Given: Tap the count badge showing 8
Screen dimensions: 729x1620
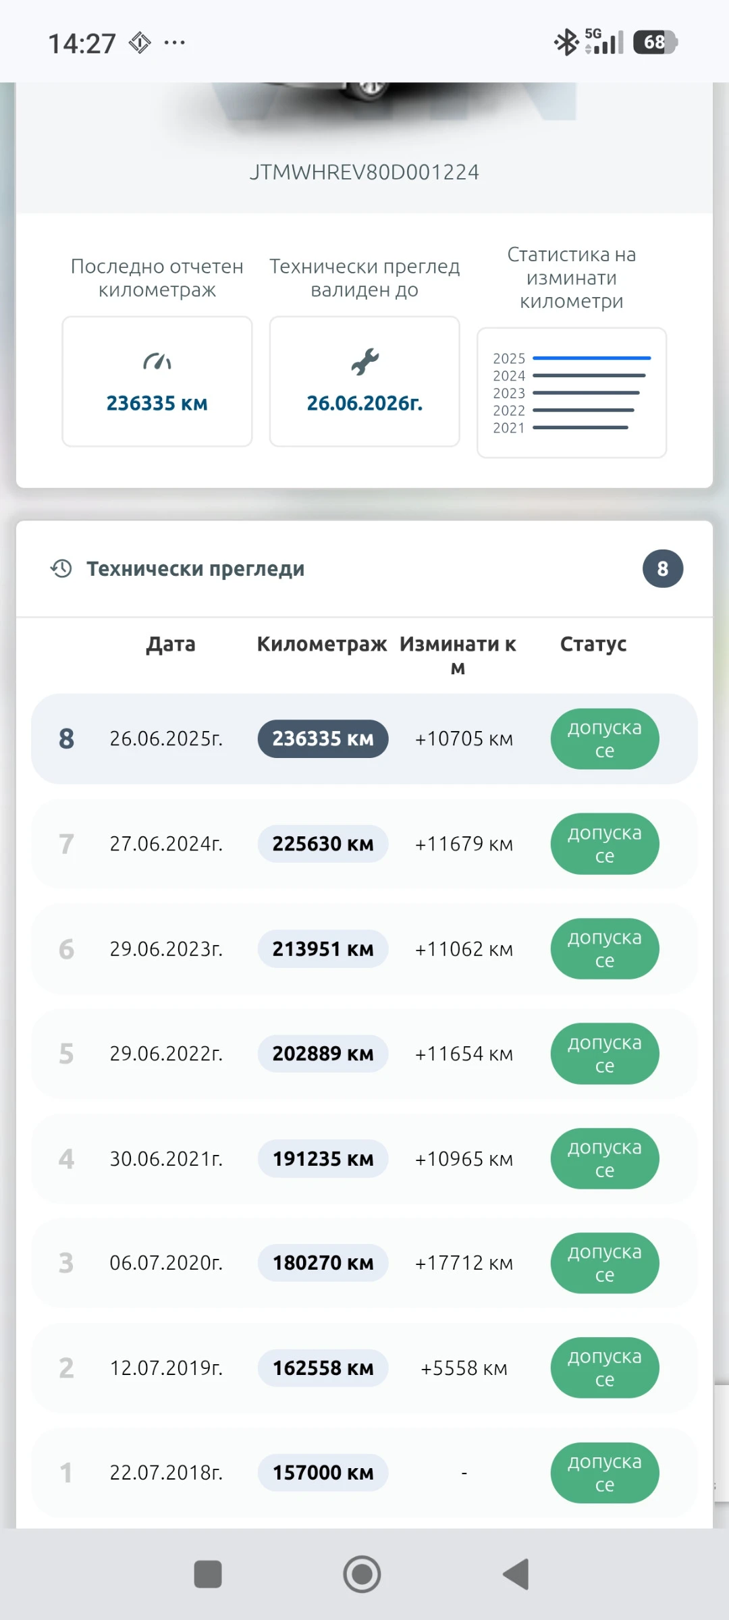Looking at the screenshot, I should point(662,568).
